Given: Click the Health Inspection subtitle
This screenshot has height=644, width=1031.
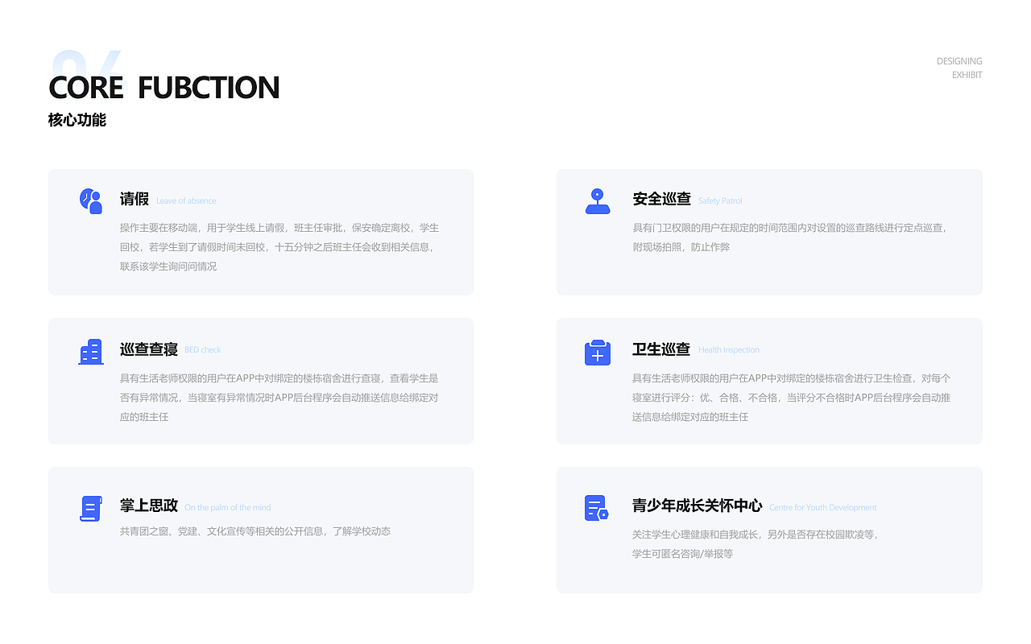Looking at the screenshot, I should click(x=728, y=349).
